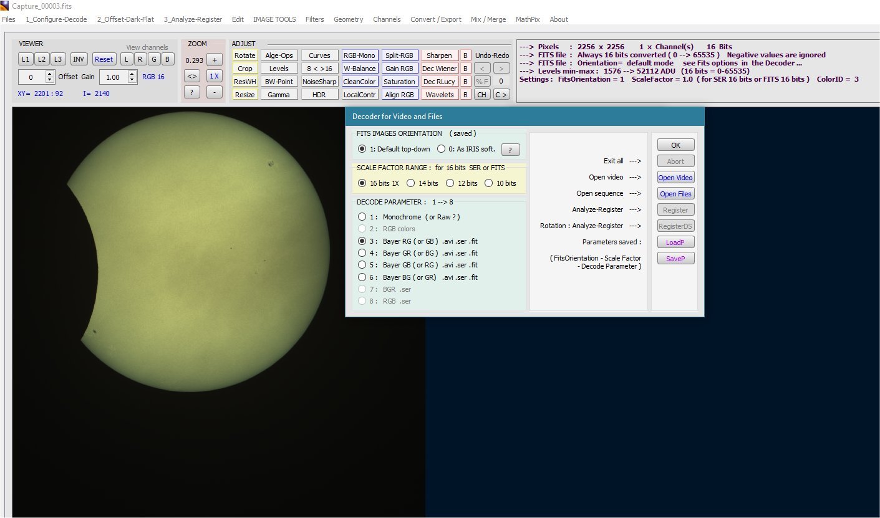Image resolution: width=880 pixels, height=518 pixels.
Task: Click the fit-width <> zoom button
Action: pyautogui.click(x=193, y=76)
